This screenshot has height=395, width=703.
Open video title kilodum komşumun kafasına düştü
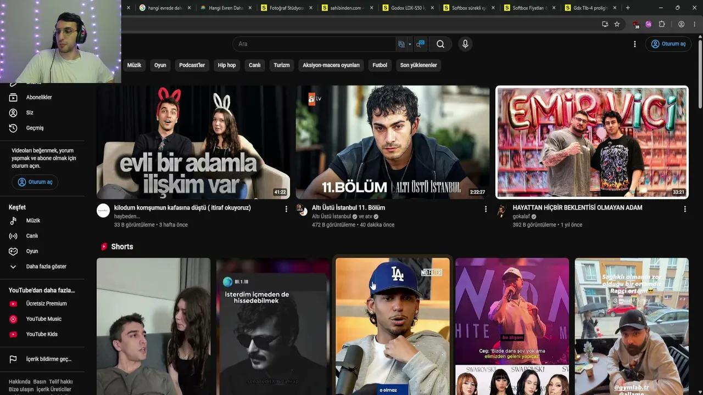182,208
